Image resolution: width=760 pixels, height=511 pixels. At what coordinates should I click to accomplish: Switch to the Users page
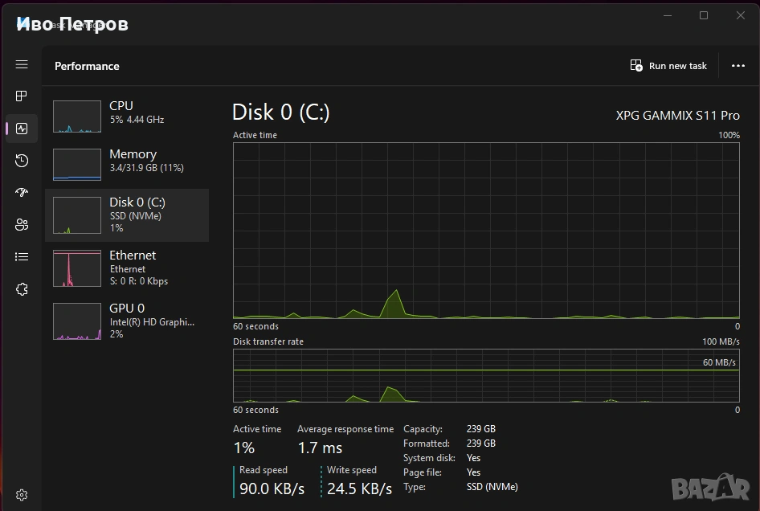tap(22, 225)
